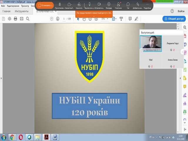Select participant Vlad tile

tap(151, 60)
